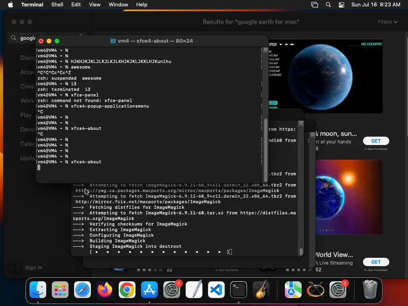Open the Apple menu
Image resolution: width=408 pixels, height=306 pixels.
(10, 5)
